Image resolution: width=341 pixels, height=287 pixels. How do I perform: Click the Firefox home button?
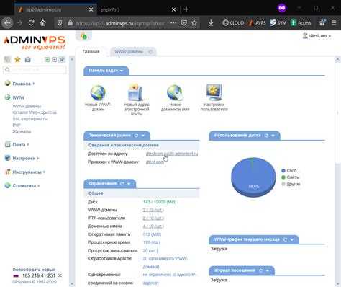[43, 23]
